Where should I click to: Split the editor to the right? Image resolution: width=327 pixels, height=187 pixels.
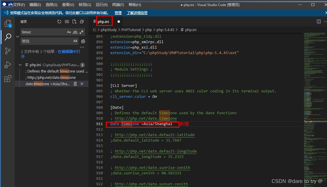(x=319, y=22)
